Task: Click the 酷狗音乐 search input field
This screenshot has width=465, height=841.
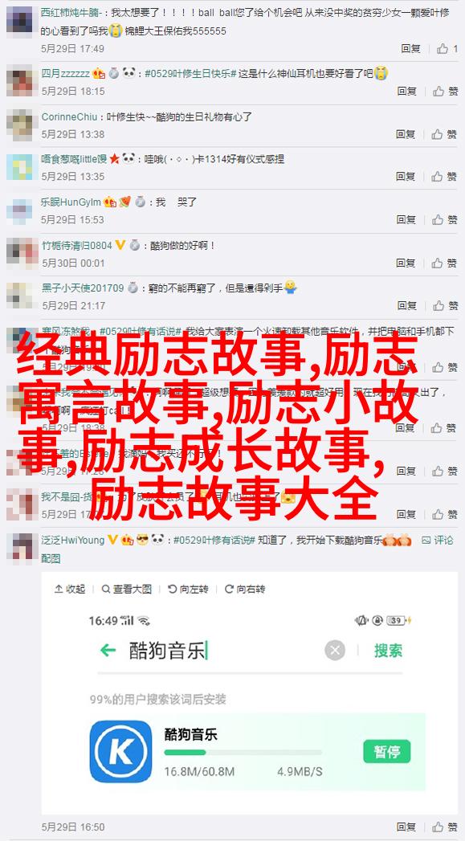Action: 225,651
